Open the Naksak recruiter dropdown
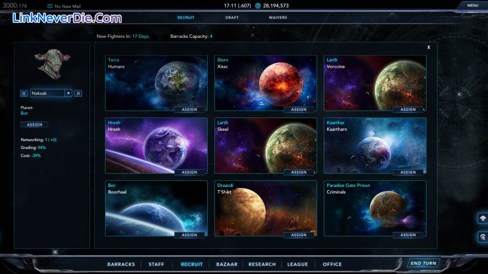 click(68, 93)
